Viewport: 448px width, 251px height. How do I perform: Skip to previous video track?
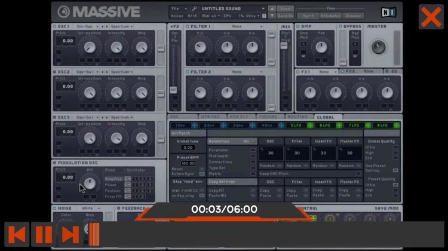point(17,234)
